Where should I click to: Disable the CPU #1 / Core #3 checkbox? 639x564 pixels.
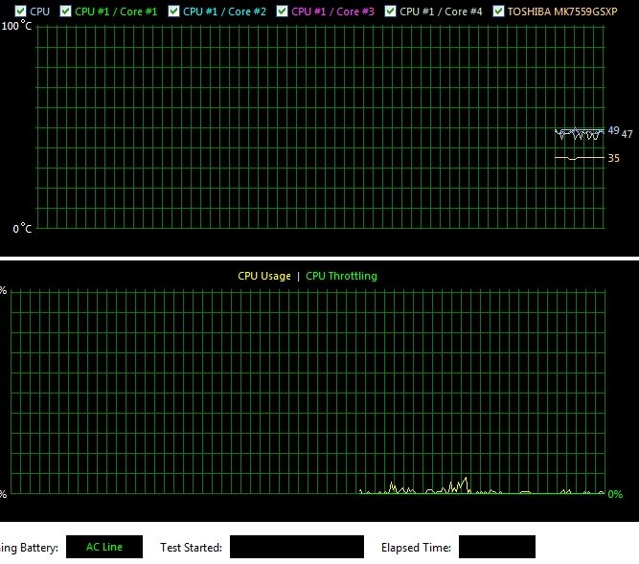[282, 11]
